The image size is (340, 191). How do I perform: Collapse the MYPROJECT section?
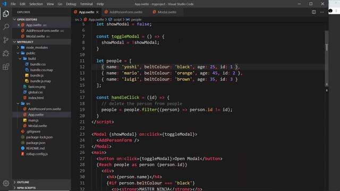[41, 42]
